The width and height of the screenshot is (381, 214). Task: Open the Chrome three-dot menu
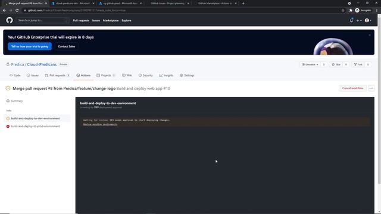coord(377,11)
